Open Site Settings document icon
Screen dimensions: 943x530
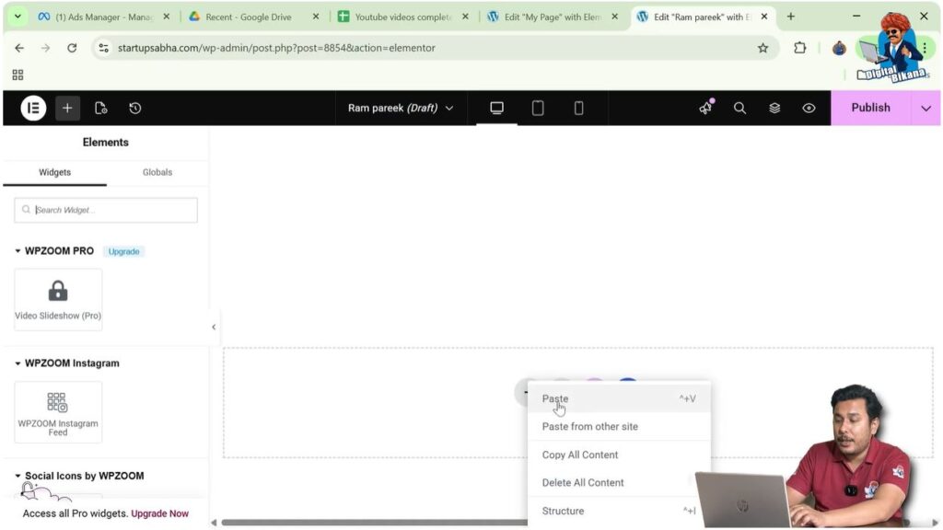101,108
